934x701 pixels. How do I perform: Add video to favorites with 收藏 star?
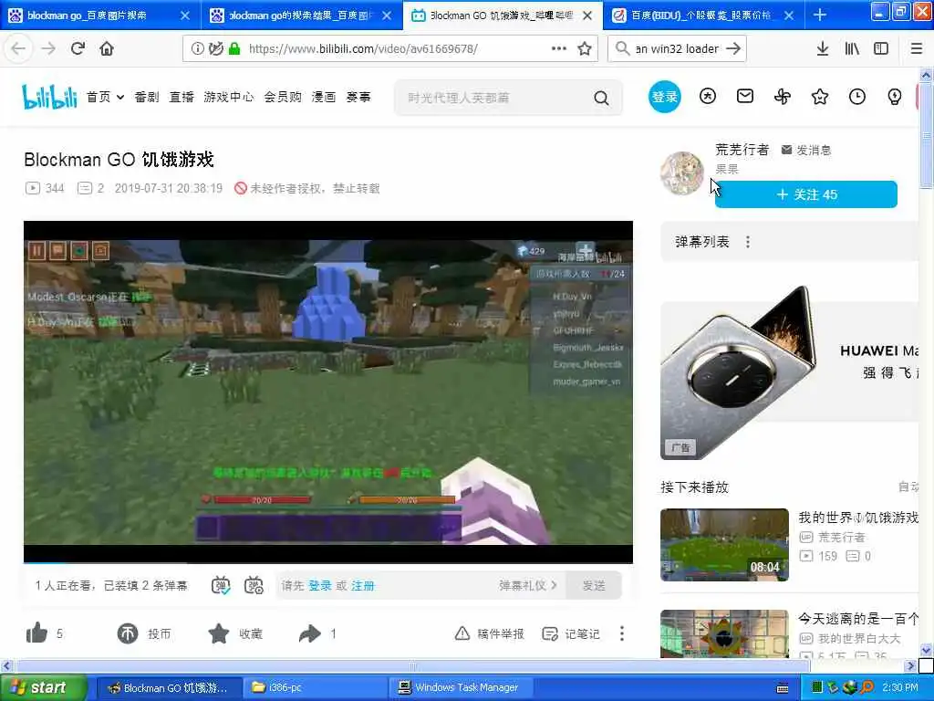[x=219, y=633]
